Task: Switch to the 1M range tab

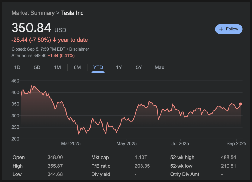Action: pos(57,67)
